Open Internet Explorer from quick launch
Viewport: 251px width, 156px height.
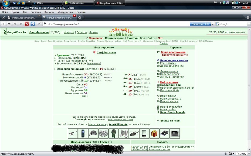pyautogui.click(x=19, y=3)
